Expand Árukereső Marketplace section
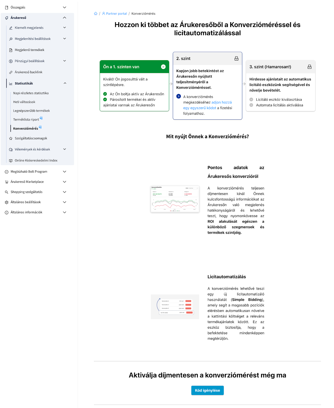Image resolution: width=334 pixels, height=408 pixels. pyautogui.click(x=65, y=182)
